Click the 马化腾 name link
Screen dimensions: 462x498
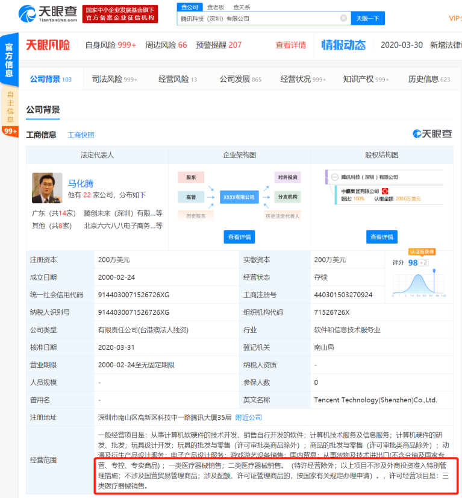coord(81,183)
